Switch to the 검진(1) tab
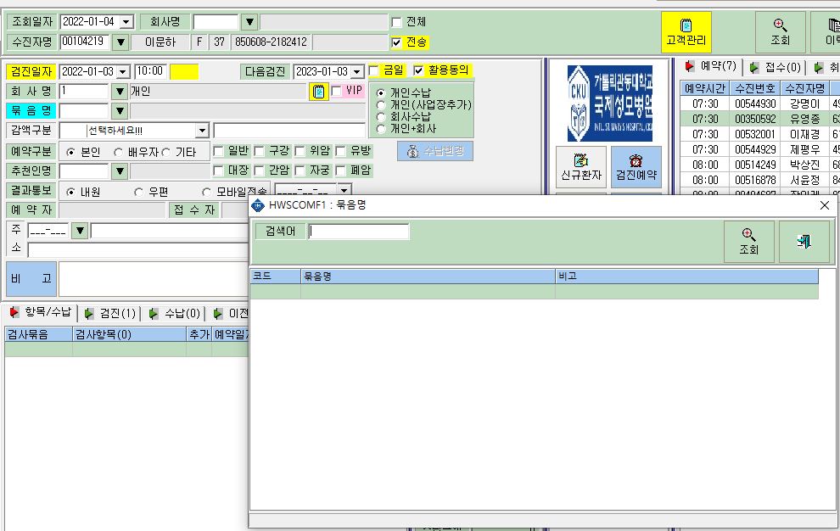This screenshot has width=840, height=531. click(x=111, y=314)
